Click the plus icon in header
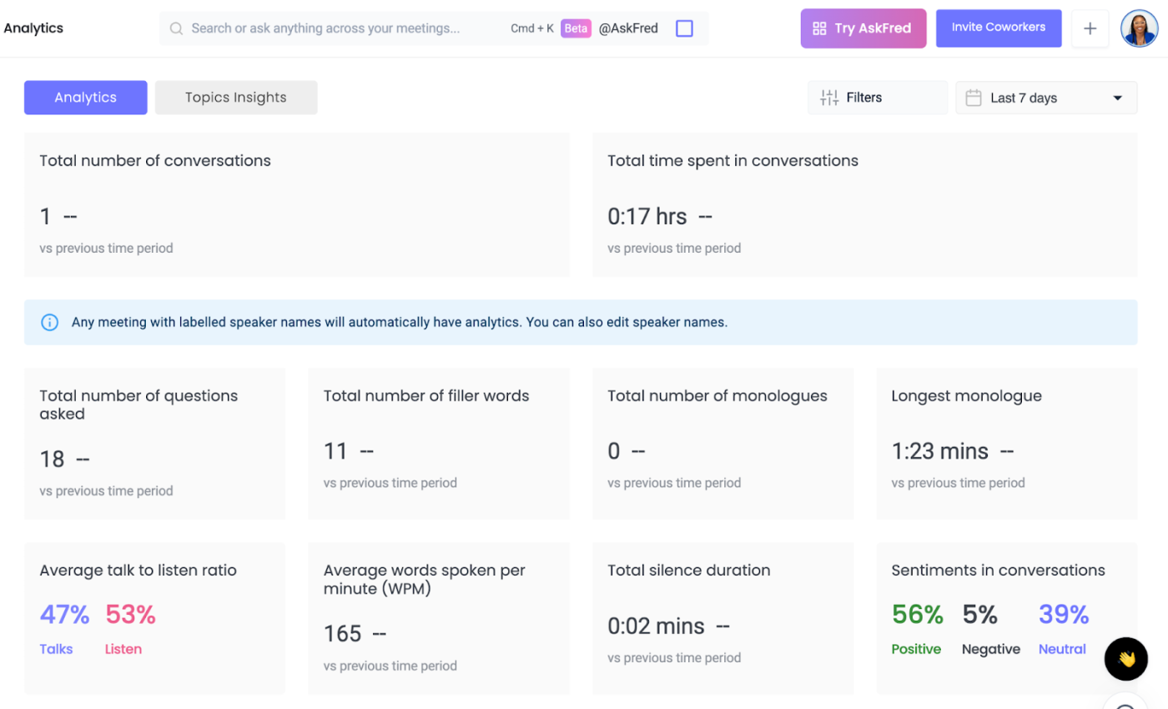 point(1090,28)
